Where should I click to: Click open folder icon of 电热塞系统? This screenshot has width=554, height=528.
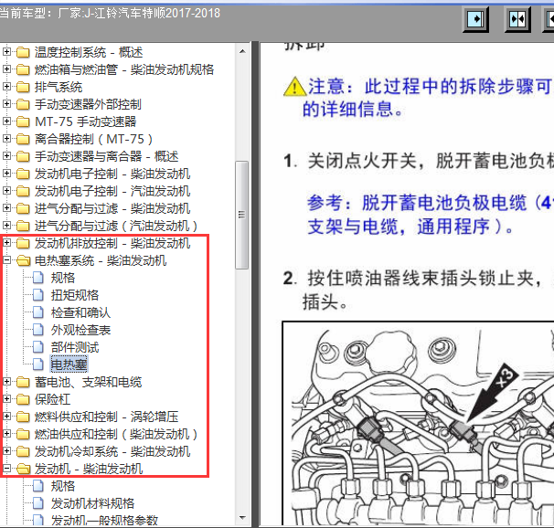pos(24,260)
